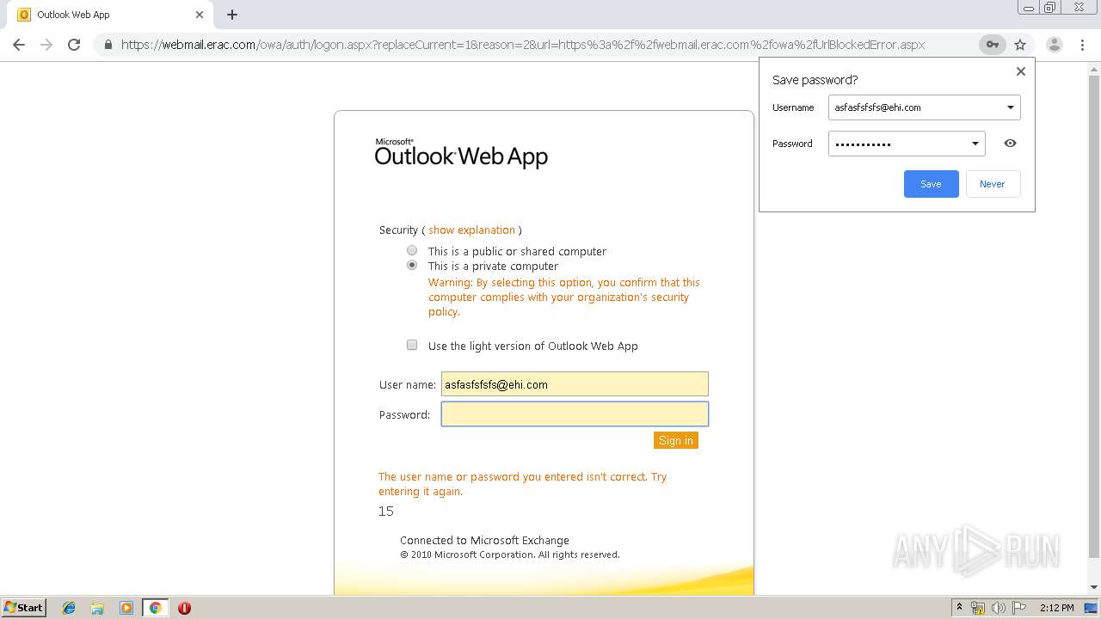This screenshot has width=1101, height=619.
Task: Bookmark this page with star
Action: [x=1020, y=45]
